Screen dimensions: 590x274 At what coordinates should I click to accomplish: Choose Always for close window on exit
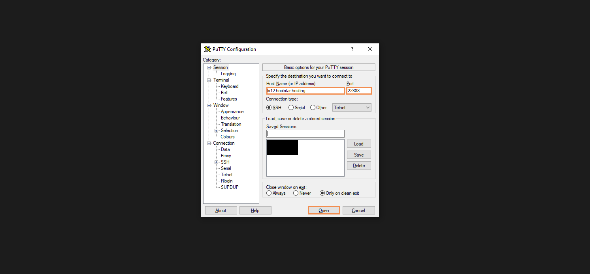coord(269,193)
